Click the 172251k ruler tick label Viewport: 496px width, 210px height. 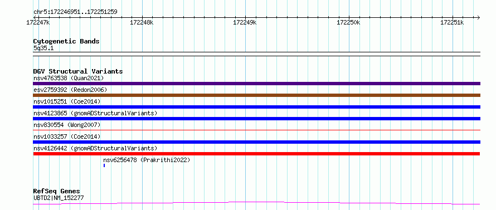pyautogui.click(x=452, y=22)
